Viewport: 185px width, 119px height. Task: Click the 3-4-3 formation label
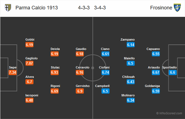(x=100, y=8)
